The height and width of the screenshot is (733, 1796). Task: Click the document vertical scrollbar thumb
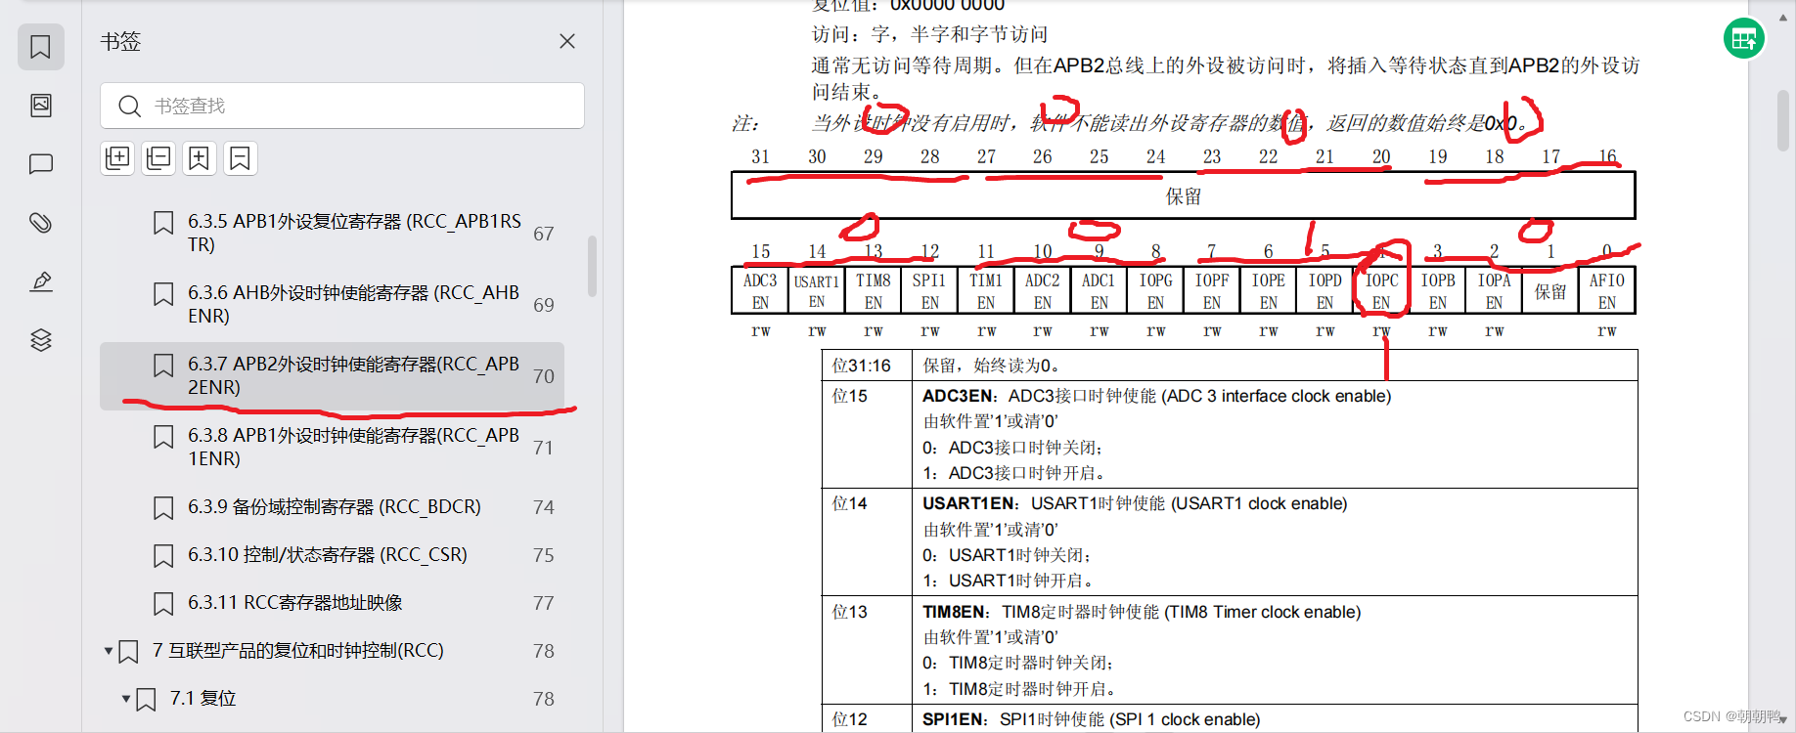pos(1783,120)
